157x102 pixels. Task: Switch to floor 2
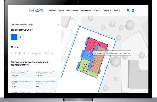pyautogui.click(x=15, y=53)
